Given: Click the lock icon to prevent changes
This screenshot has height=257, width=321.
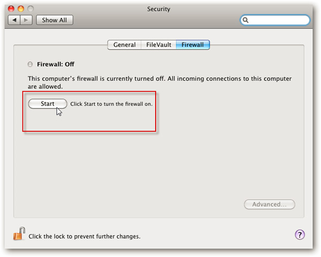Looking at the screenshot, I should pos(19,235).
